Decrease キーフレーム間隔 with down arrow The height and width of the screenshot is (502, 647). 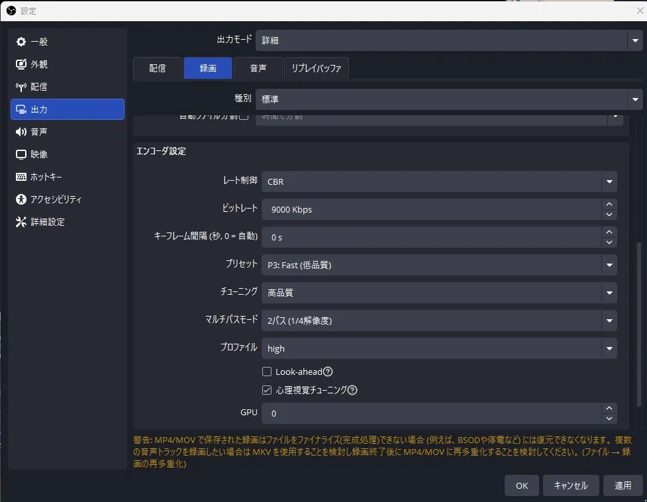click(x=609, y=242)
